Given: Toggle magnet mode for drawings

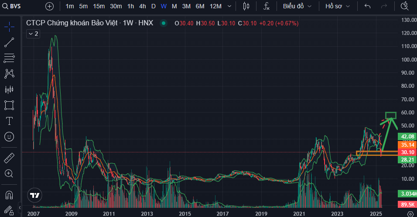Looking at the screenshot, I should tap(9, 195).
